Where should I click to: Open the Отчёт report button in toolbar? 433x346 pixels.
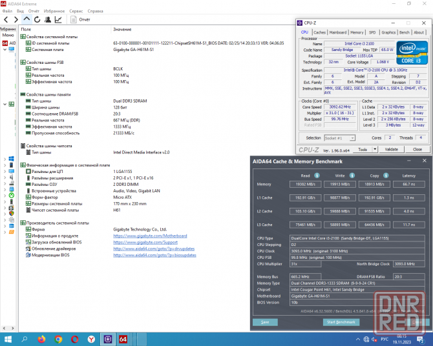point(80,19)
